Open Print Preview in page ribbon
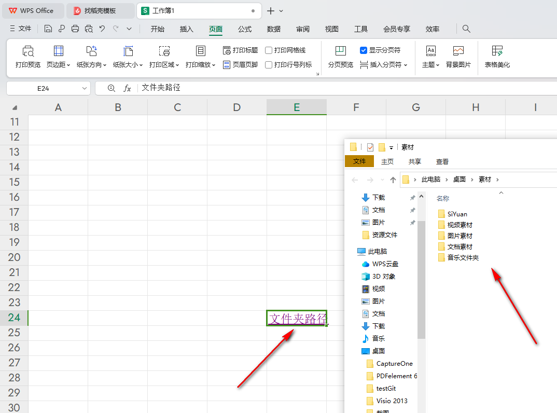 coord(27,57)
